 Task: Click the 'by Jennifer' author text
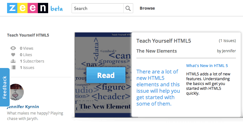coord(226,51)
